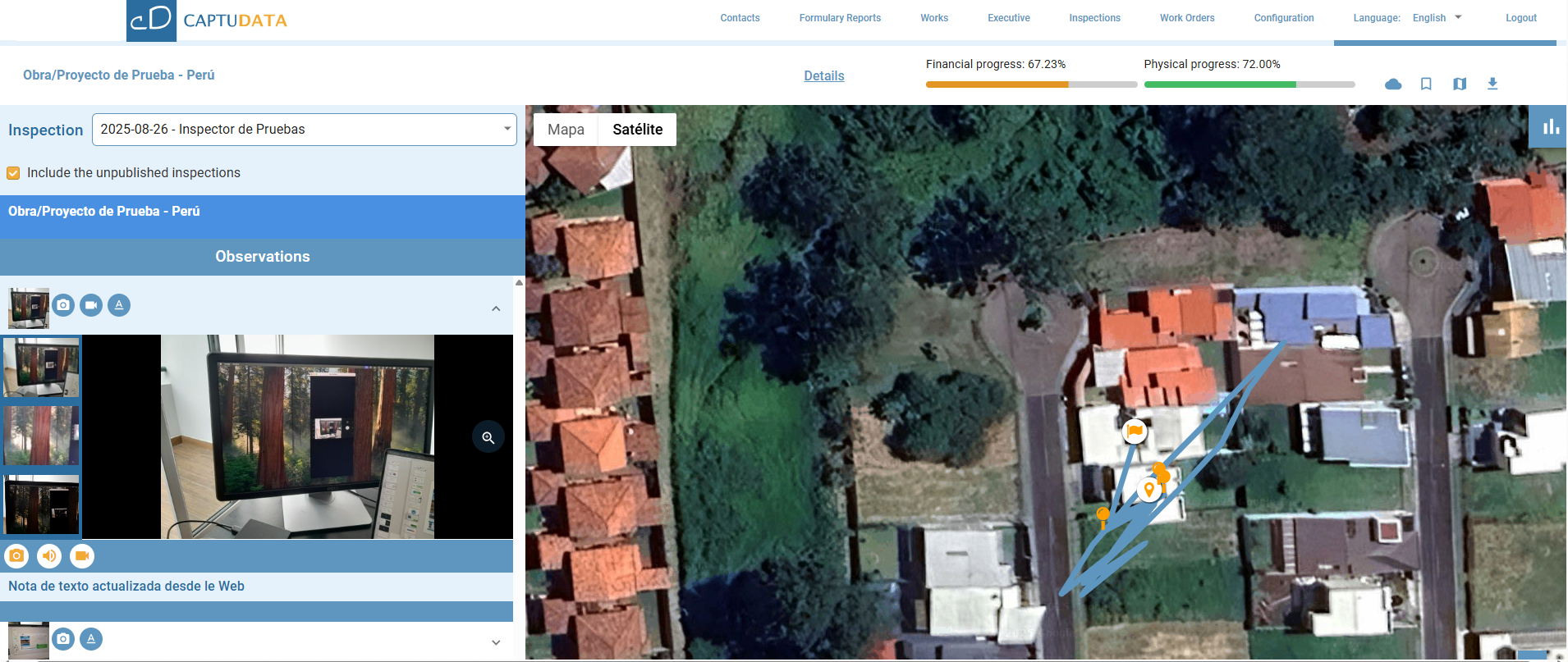Switch map to Mapa view
This screenshot has width=1568, height=662.
(x=566, y=130)
